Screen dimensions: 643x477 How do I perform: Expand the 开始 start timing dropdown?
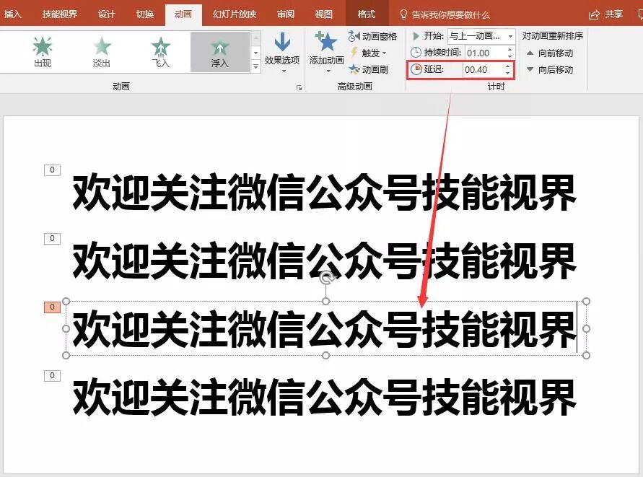click(x=510, y=37)
